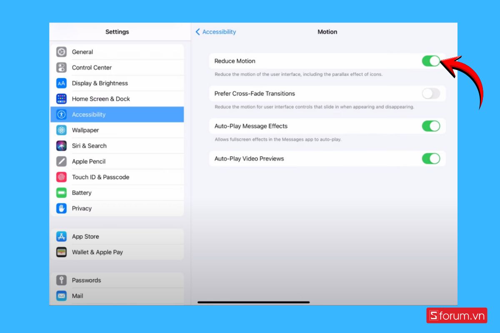This screenshot has height=333, width=500.
Task: Tap the Mail envelope icon
Action: point(62,296)
